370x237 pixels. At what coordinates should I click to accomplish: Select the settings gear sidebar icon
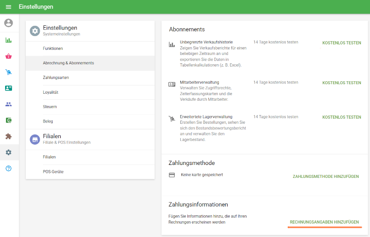(x=8, y=152)
